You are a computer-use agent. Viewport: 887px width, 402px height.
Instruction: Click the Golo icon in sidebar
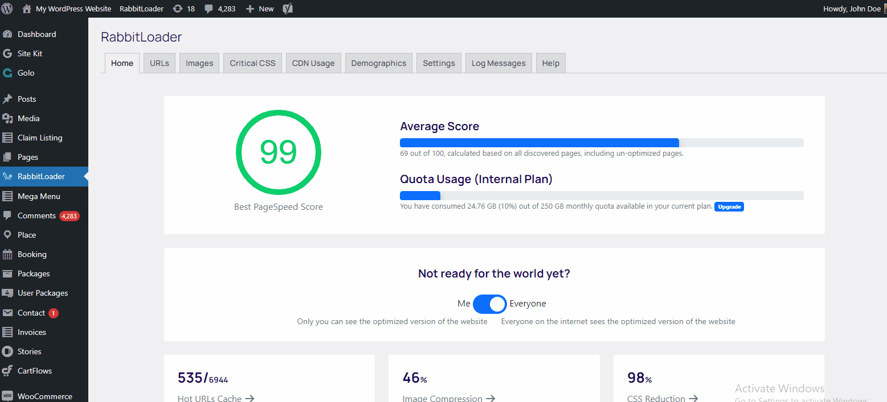coord(7,73)
